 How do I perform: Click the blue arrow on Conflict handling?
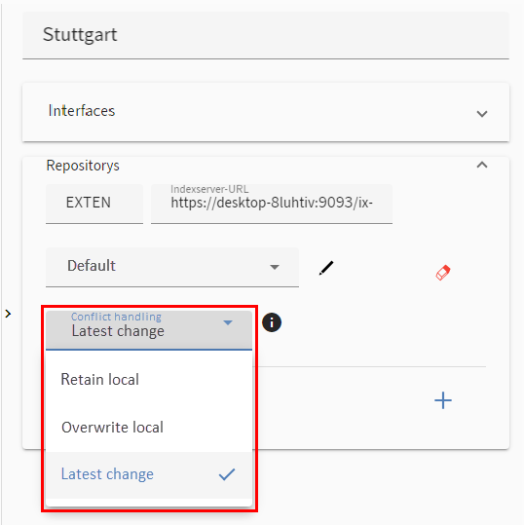pos(228,322)
